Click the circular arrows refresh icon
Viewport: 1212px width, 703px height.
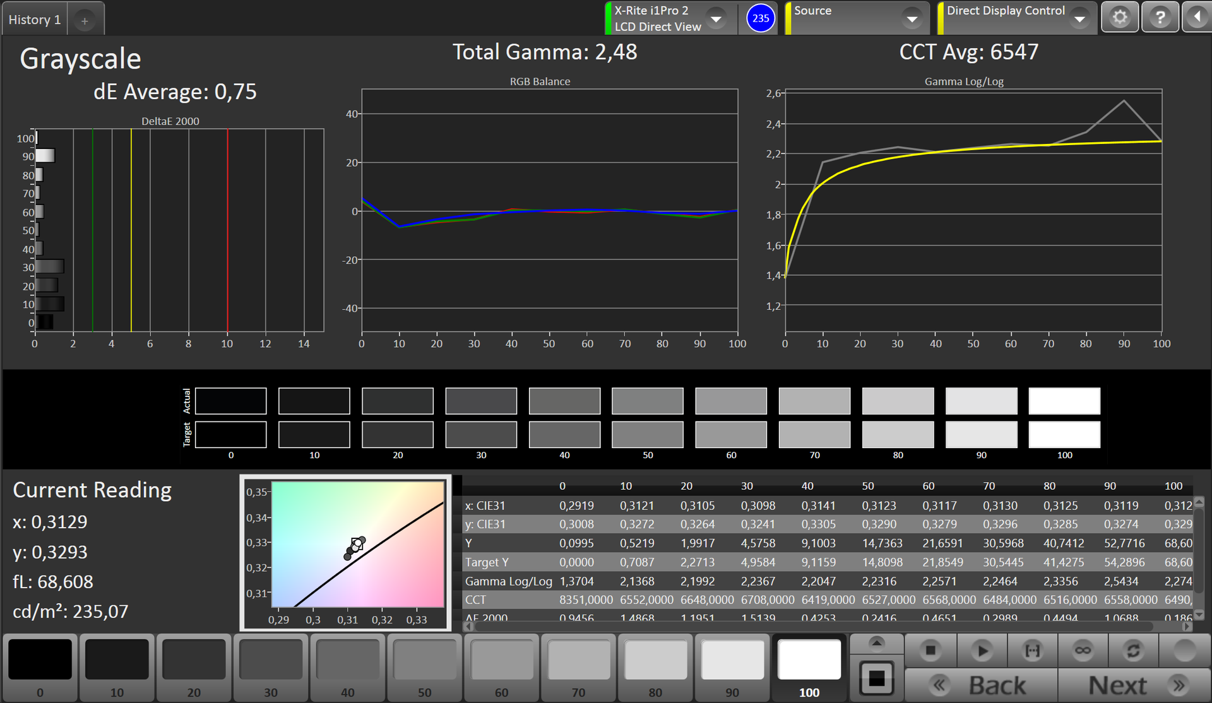click(1133, 651)
